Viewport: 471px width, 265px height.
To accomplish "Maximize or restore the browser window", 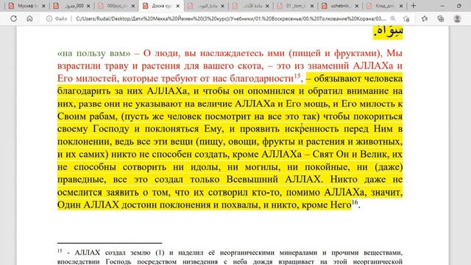I will coord(459,6).
